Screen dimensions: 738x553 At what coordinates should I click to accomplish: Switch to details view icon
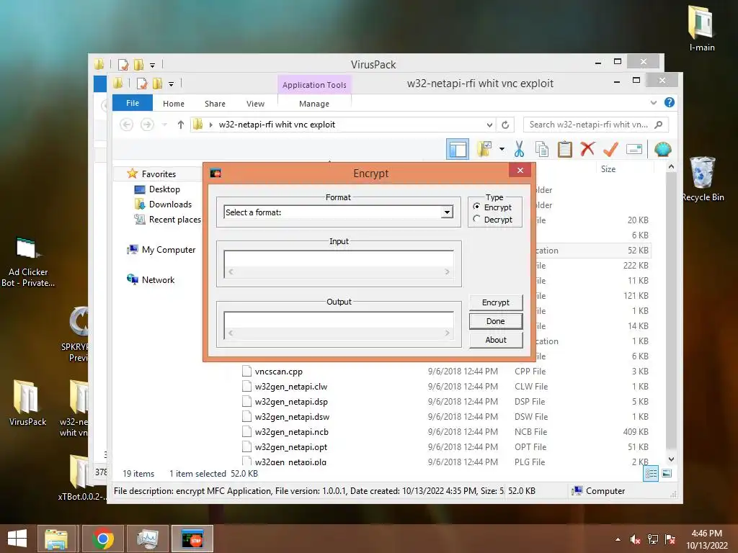(x=651, y=474)
